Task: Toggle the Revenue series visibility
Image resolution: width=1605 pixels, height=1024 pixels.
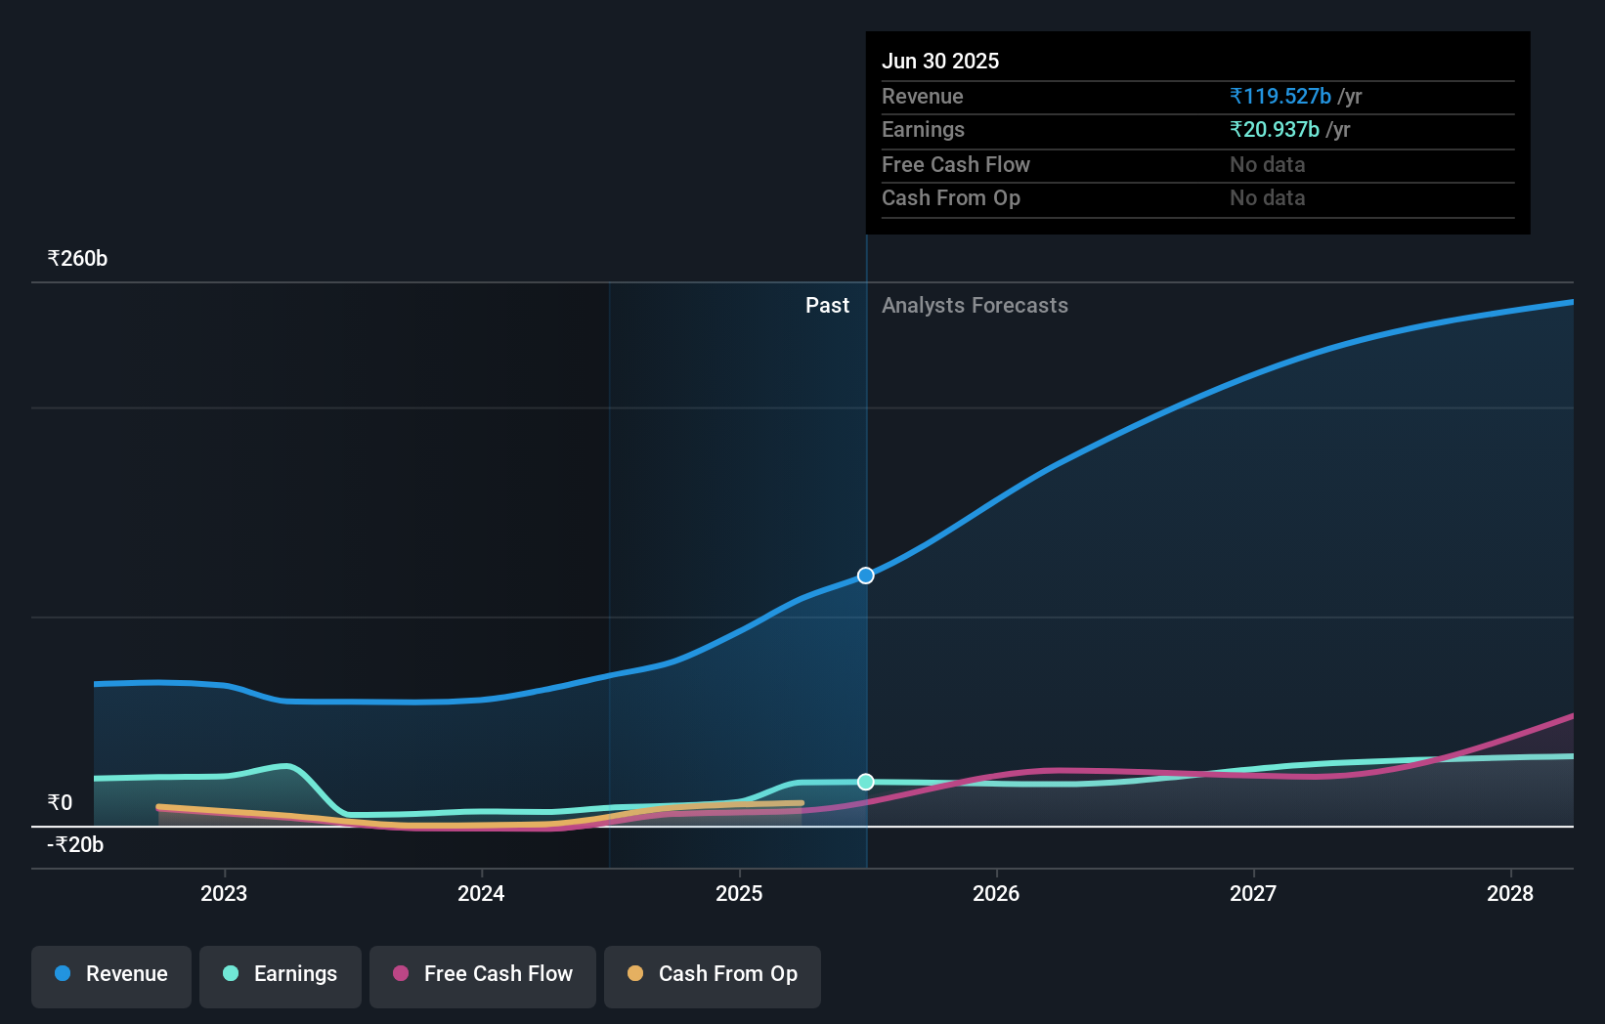Action: pos(110,976)
